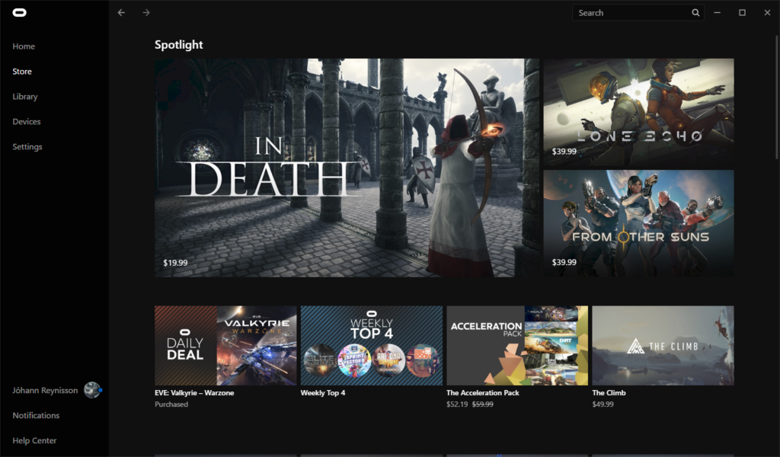Viewport: 780px width, 457px height.
Task: Click the struck-through $59.99 price
Action: pyautogui.click(x=482, y=404)
